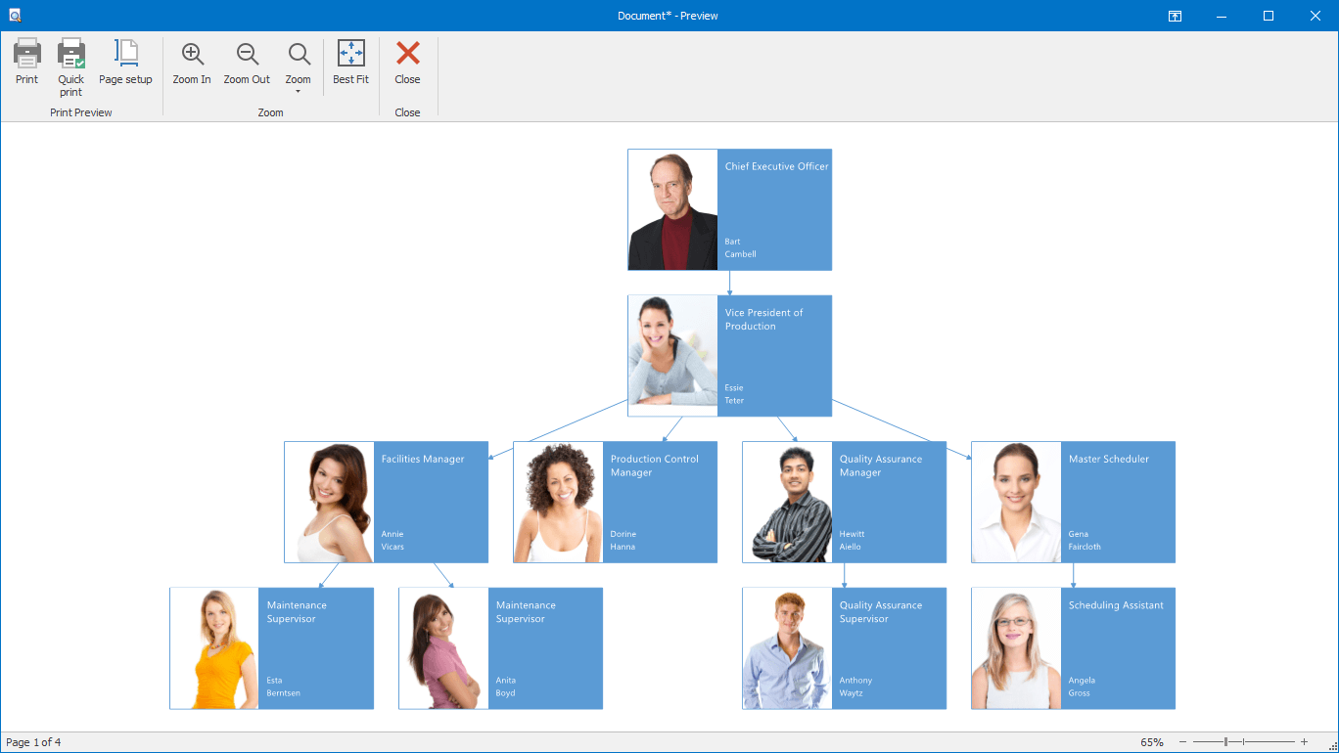Increase zoom with the status bar plus
Viewport: 1339px width, 753px height.
click(1304, 742)
